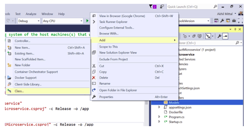Click the send feedback icon
249x138 pixels.
coord(162,6)
